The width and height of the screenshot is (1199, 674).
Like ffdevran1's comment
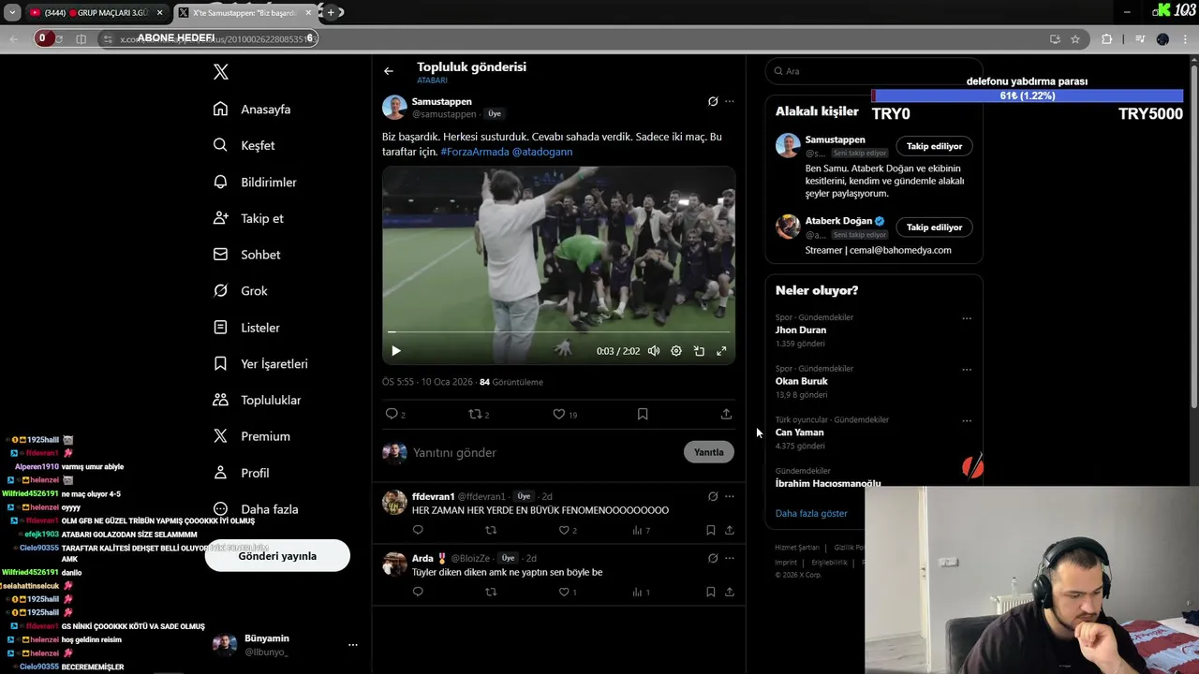pyautogui.click(x=564, y=531)
